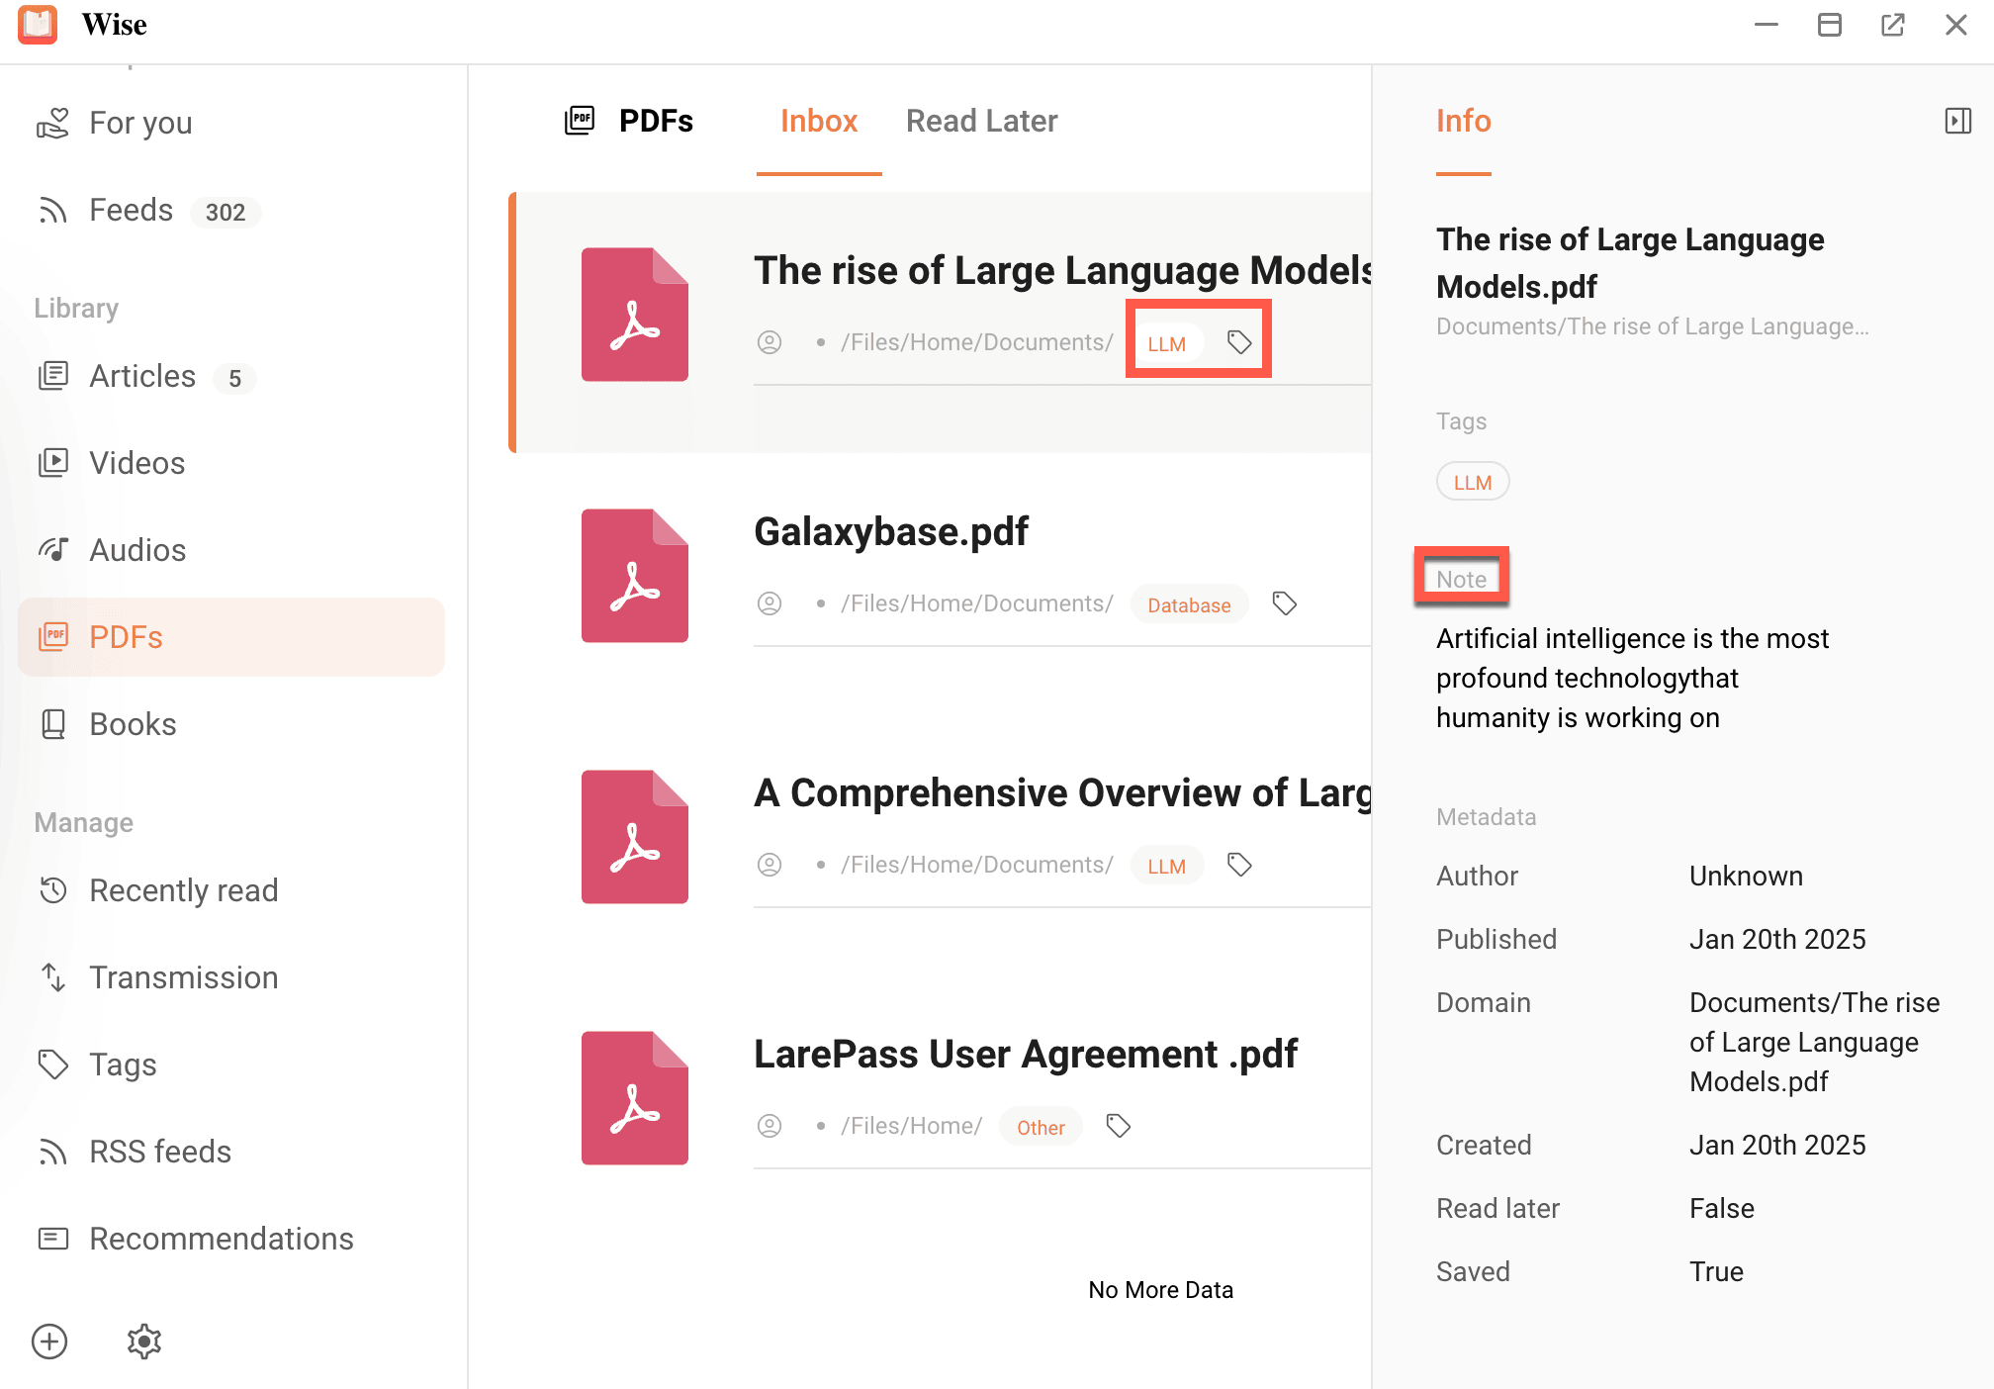This screenshot has height=1389, width=1994.
Task: Open settings via the gear icon
Action: [142, 1341]
